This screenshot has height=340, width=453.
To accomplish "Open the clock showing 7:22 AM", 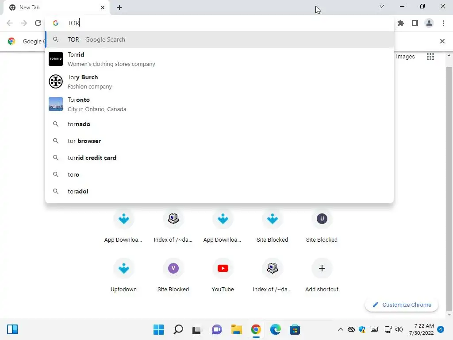I will click(421, 329).
